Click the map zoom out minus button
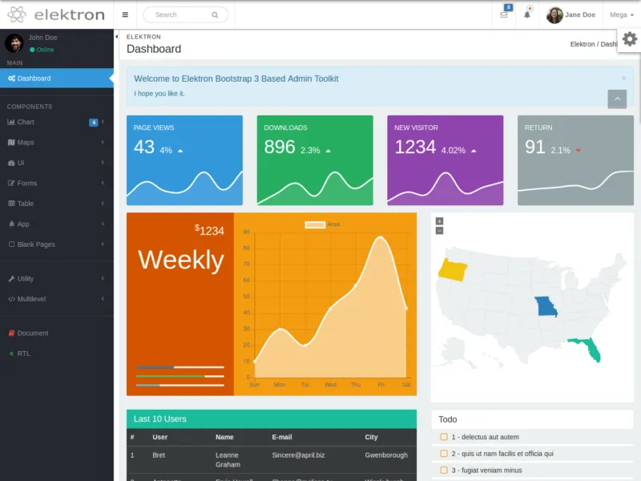This screenshot has width=641, height=481. 439,231
